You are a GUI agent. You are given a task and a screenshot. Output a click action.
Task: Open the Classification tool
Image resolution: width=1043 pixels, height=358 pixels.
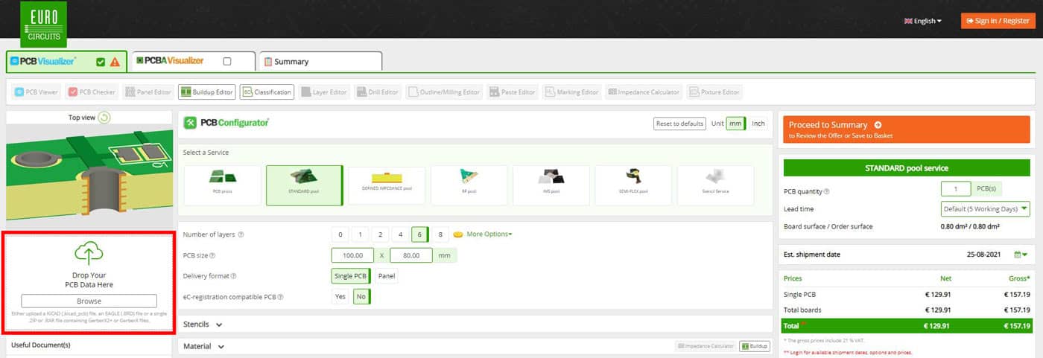pyautogui.click(x=267, y=92)
